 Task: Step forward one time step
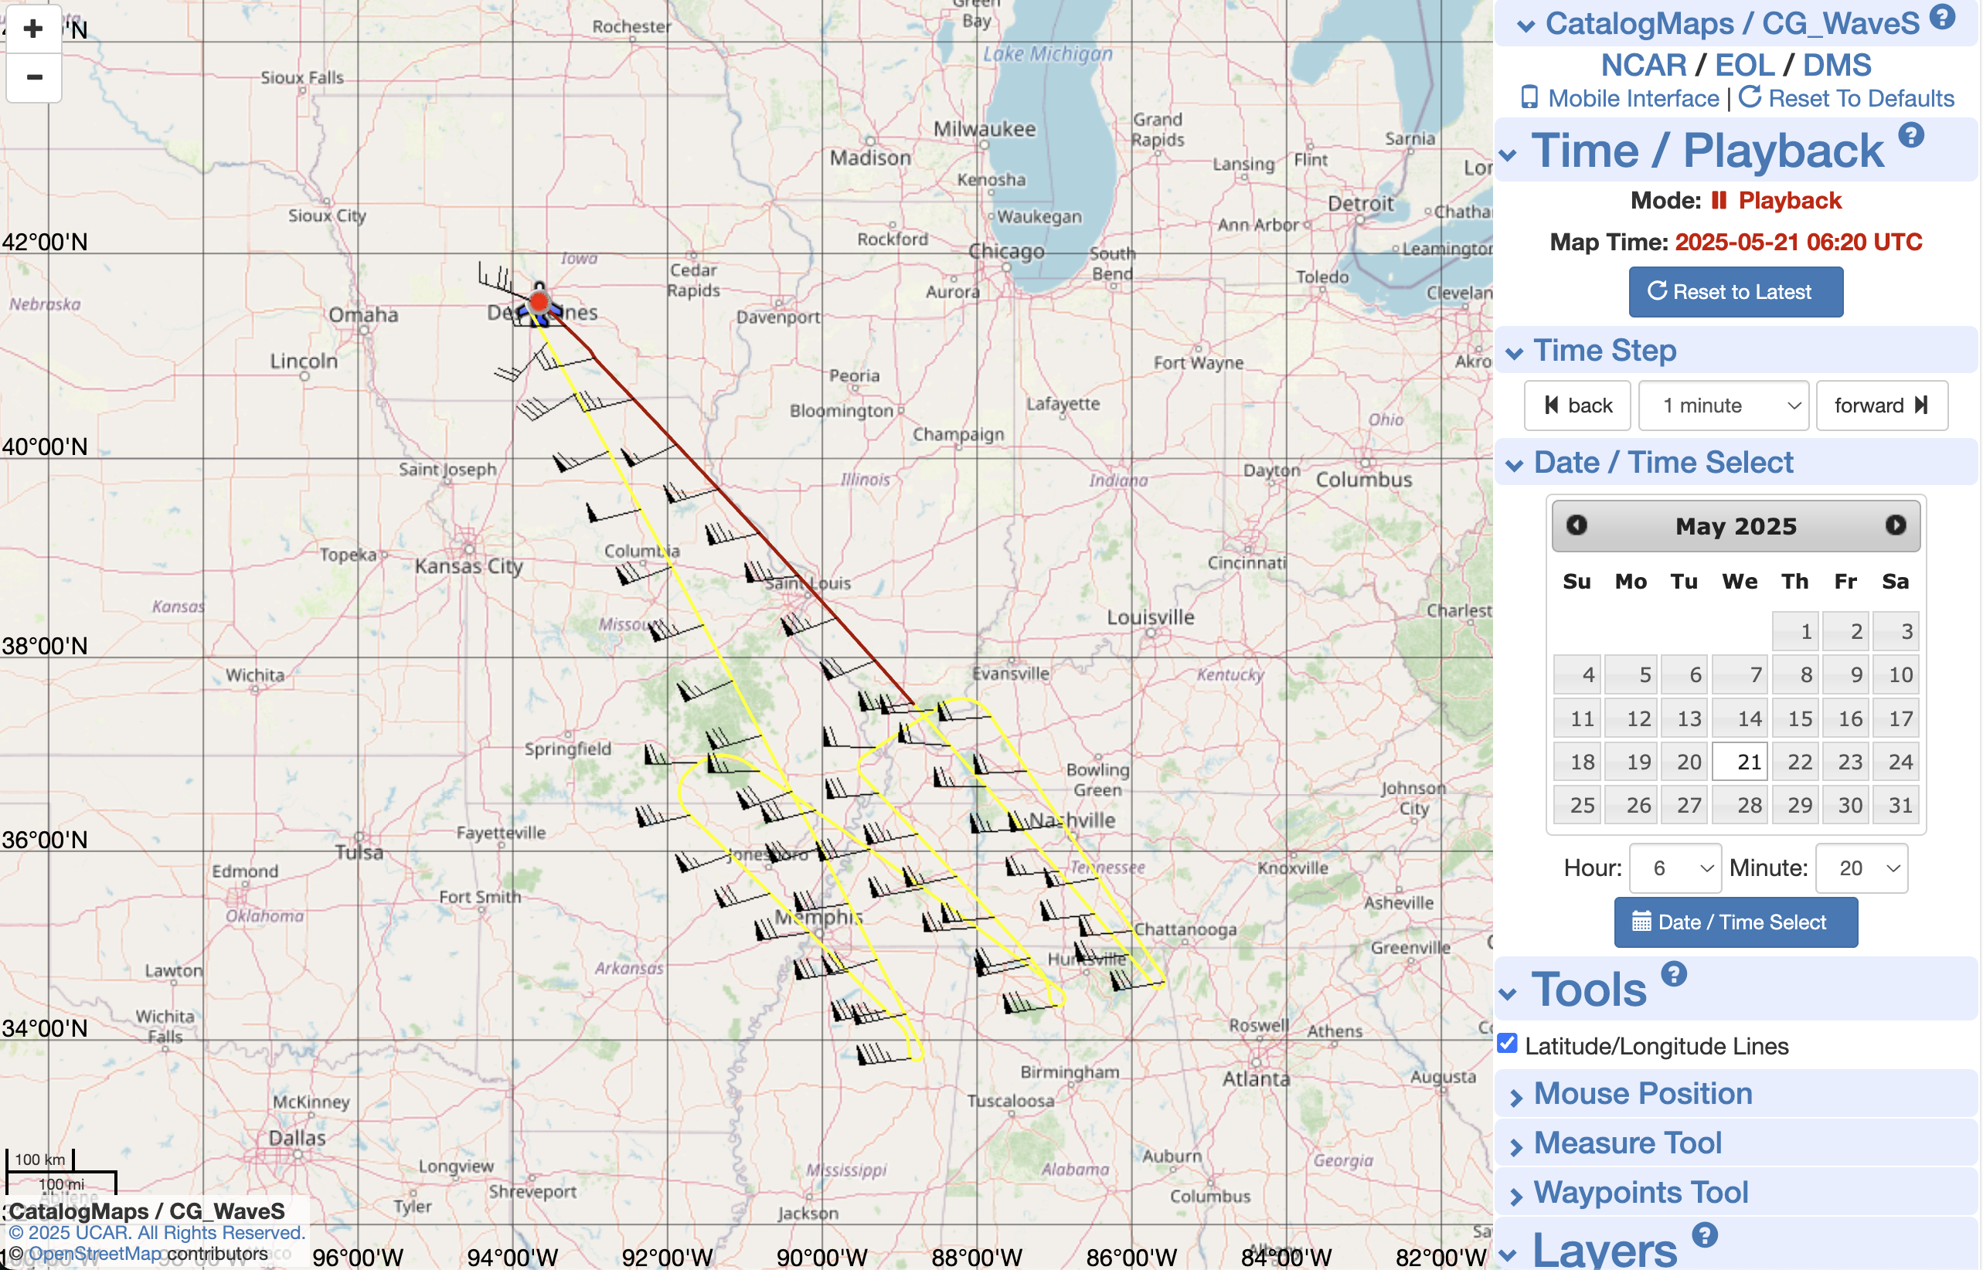pos(1882,406)
